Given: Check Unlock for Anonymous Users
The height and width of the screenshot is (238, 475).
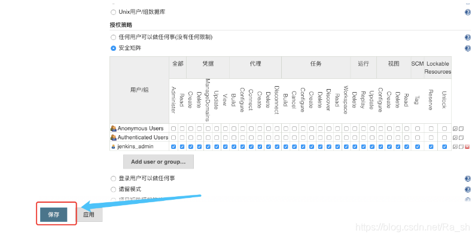Looking at the screenshot, I should (x=444, y=129).
